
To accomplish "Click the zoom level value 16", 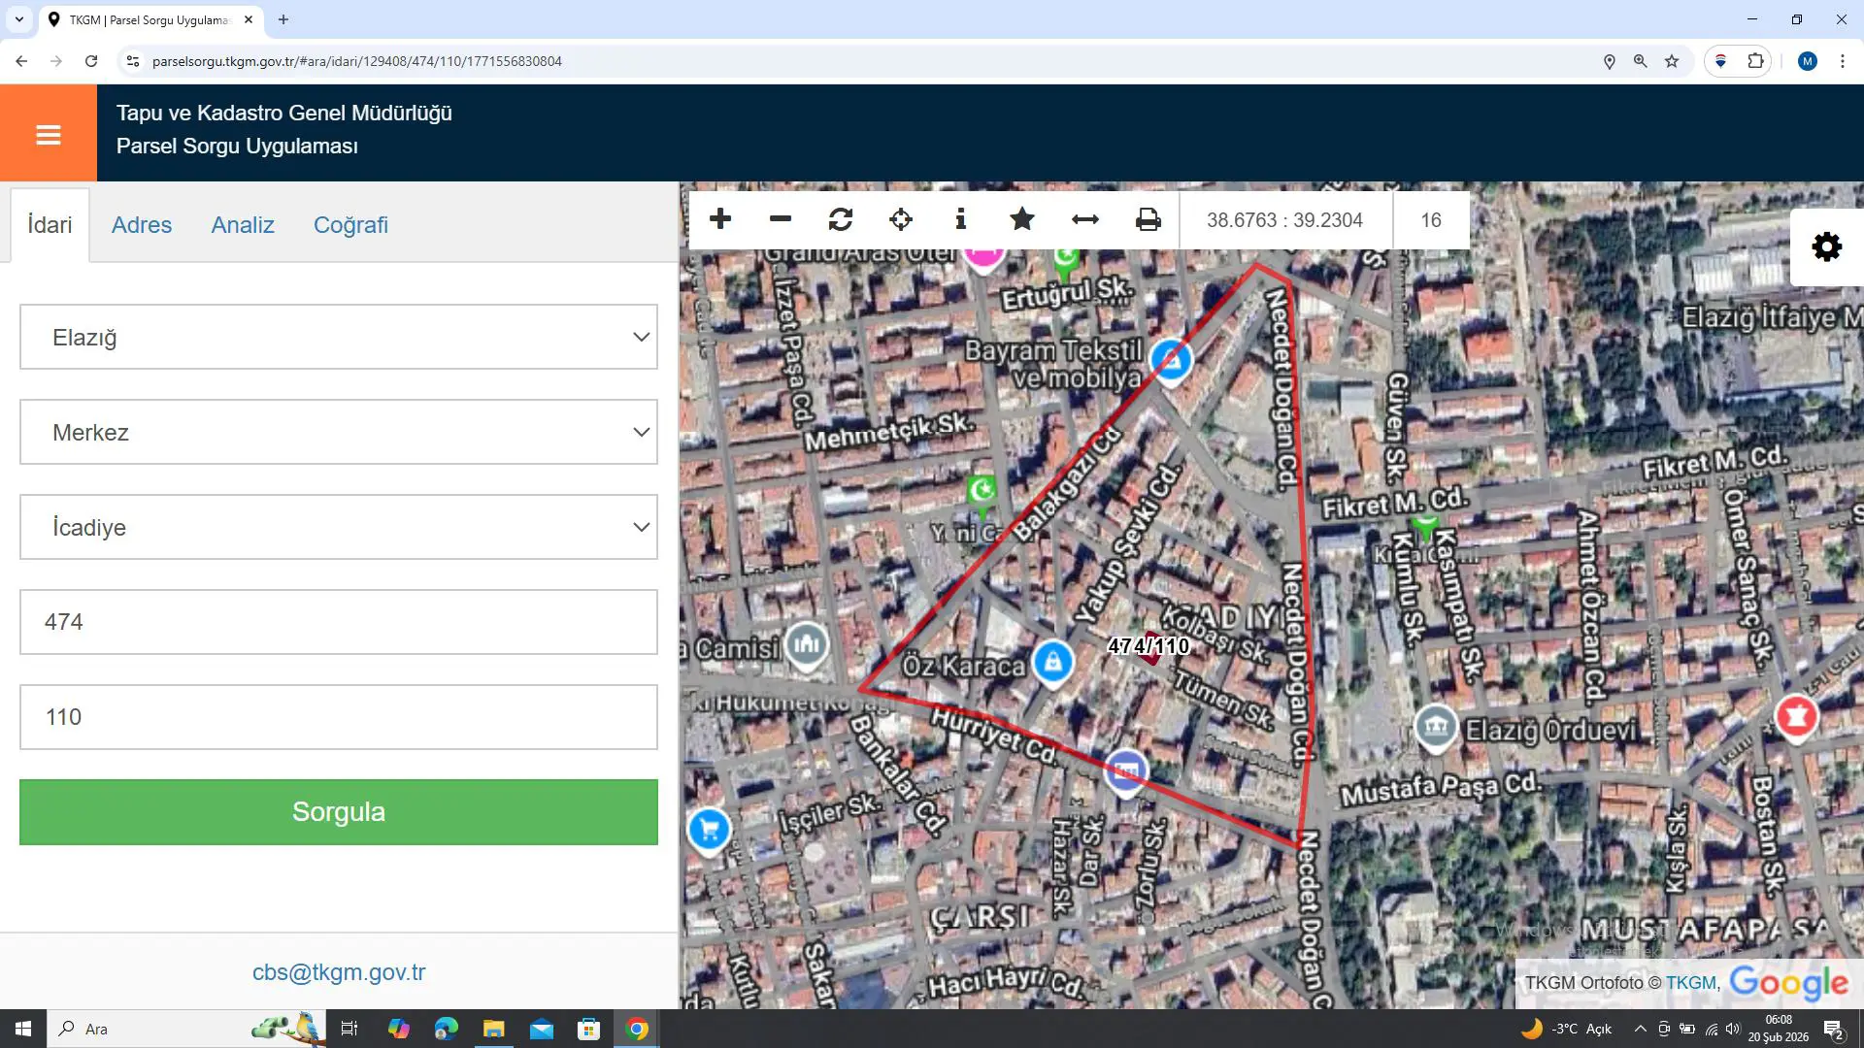I will [1431, 220].
